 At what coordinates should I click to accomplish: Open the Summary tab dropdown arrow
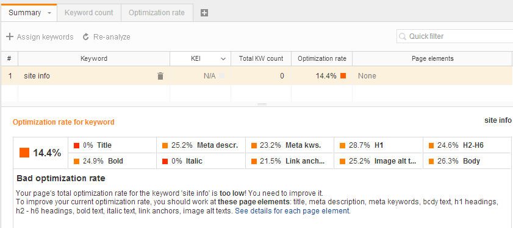coord(49,13)
